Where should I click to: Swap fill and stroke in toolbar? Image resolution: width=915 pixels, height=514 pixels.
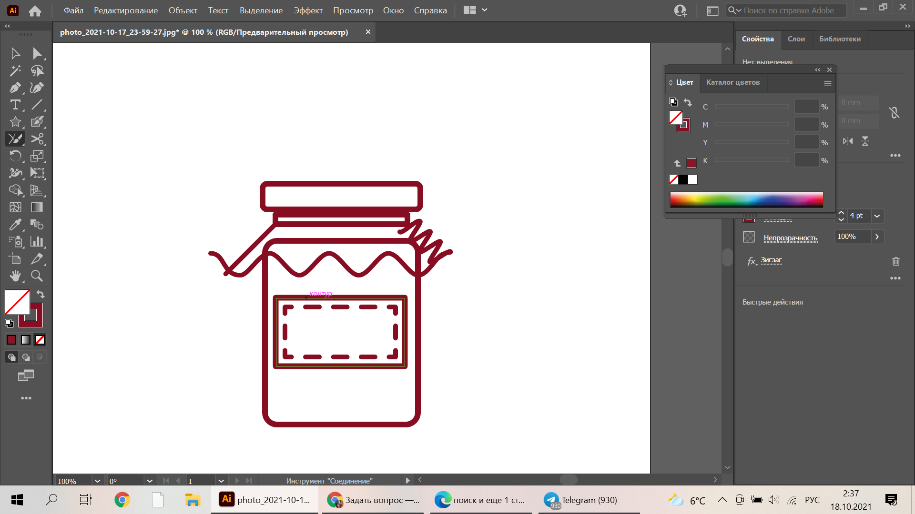click(41, 294)
